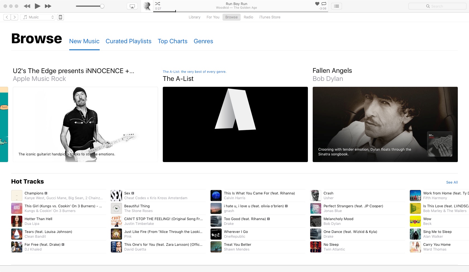Click the Fallen Angels heading text

click(x=332, y=71)
